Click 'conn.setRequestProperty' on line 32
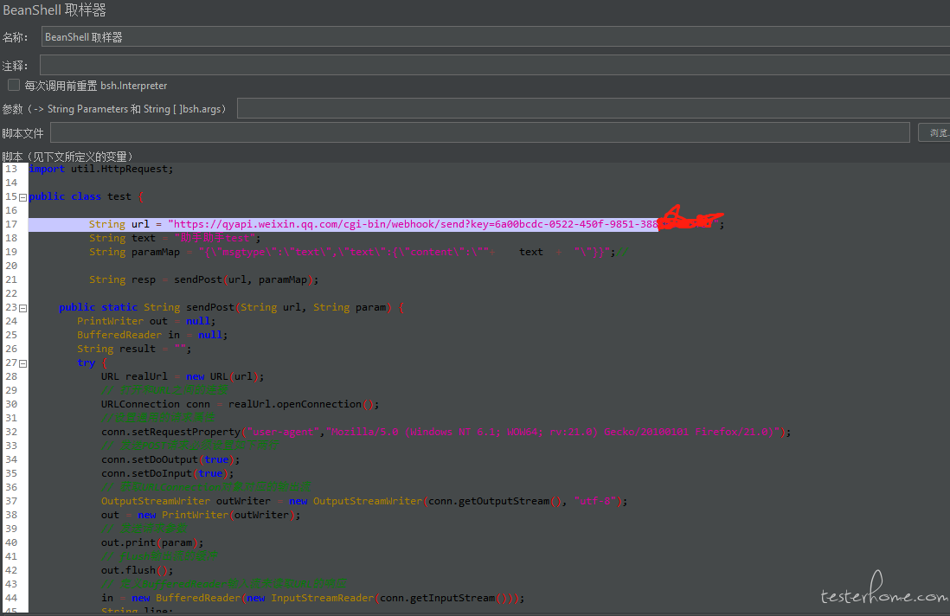This screenshot has height=616, width=950. click(x=170, y=432)
